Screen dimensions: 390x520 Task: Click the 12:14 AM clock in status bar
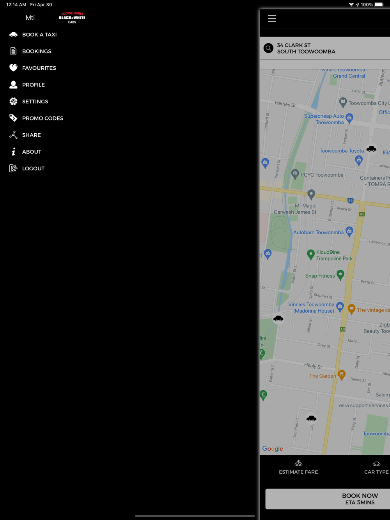16,5
